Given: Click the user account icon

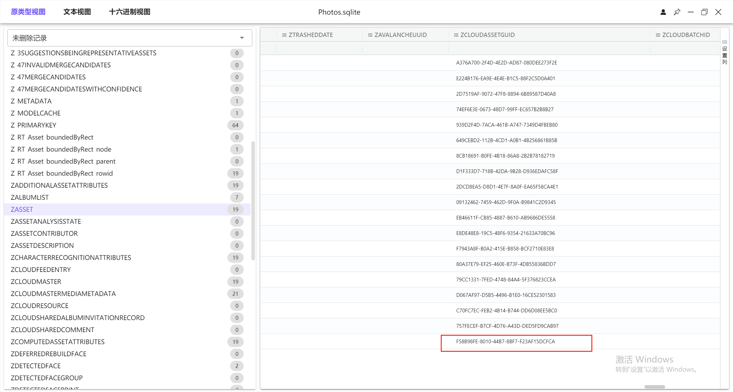Looking at the screenshot, I should [663, 12].
